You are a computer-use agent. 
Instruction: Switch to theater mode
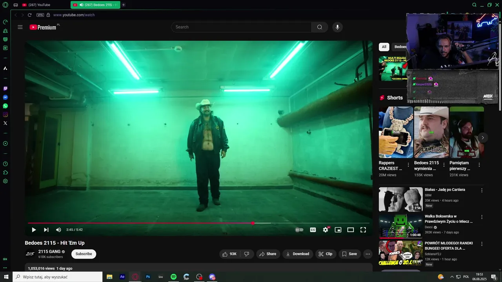pyautogui.click(x=351, y=230)
